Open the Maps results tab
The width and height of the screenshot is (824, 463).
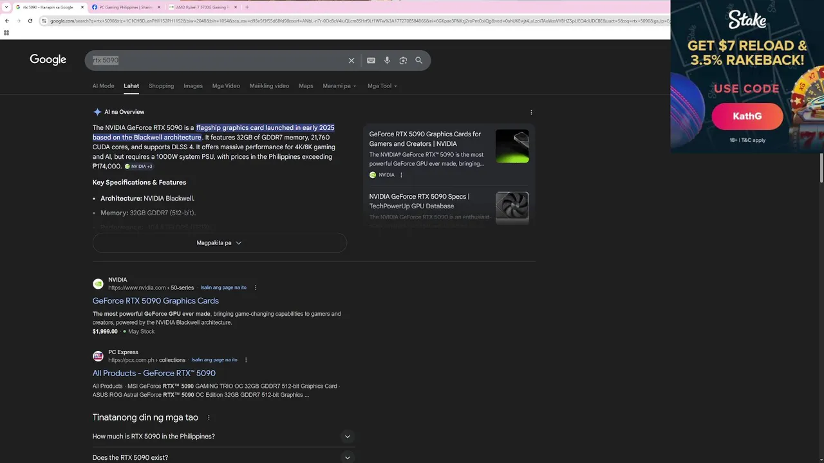[x=306, y=86]
